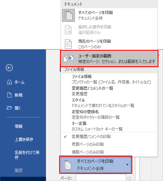163x181 pixels.
Task: Select 定型句の登録名 option
Action: coord(109,114)
